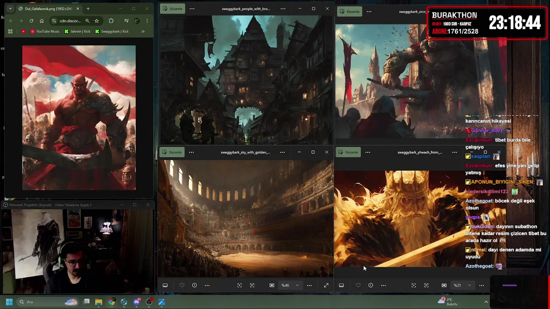Open fullscreen for the sky_with_golden photo
Screen dimensions: 550x309
coord(326,285)
